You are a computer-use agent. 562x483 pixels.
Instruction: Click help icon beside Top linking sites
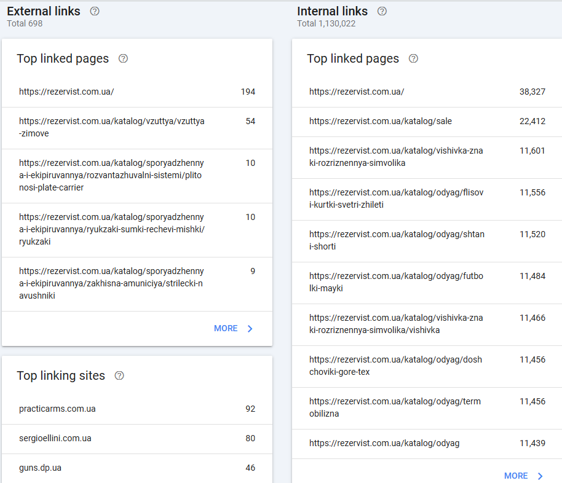pos(119,375)
